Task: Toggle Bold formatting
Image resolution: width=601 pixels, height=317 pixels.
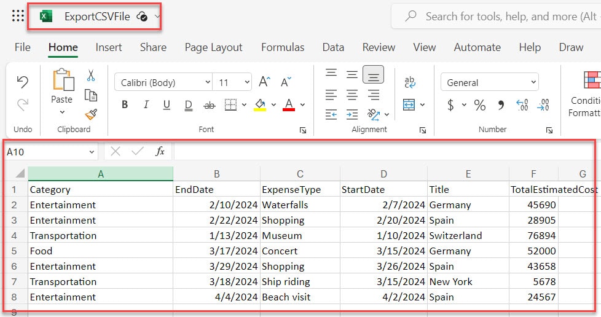Action: click(x=125, y=104)
